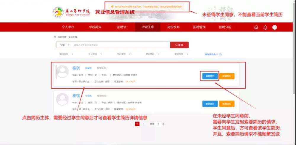Select 个人中心 in the navigation bar
The height and width of the screenshot is (145, 296).
(x=68, y=27)
